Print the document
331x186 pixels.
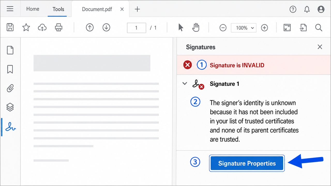pos(59,27)
